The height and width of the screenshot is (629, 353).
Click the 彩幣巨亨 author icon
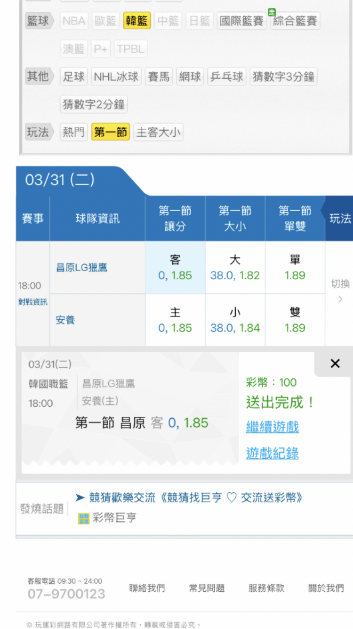point(83,518)
